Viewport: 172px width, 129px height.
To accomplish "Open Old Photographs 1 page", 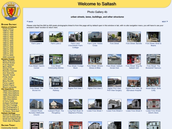I will coord(11,107).
